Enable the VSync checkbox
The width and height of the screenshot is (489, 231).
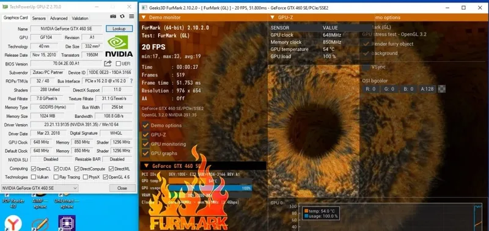[366, 67]
